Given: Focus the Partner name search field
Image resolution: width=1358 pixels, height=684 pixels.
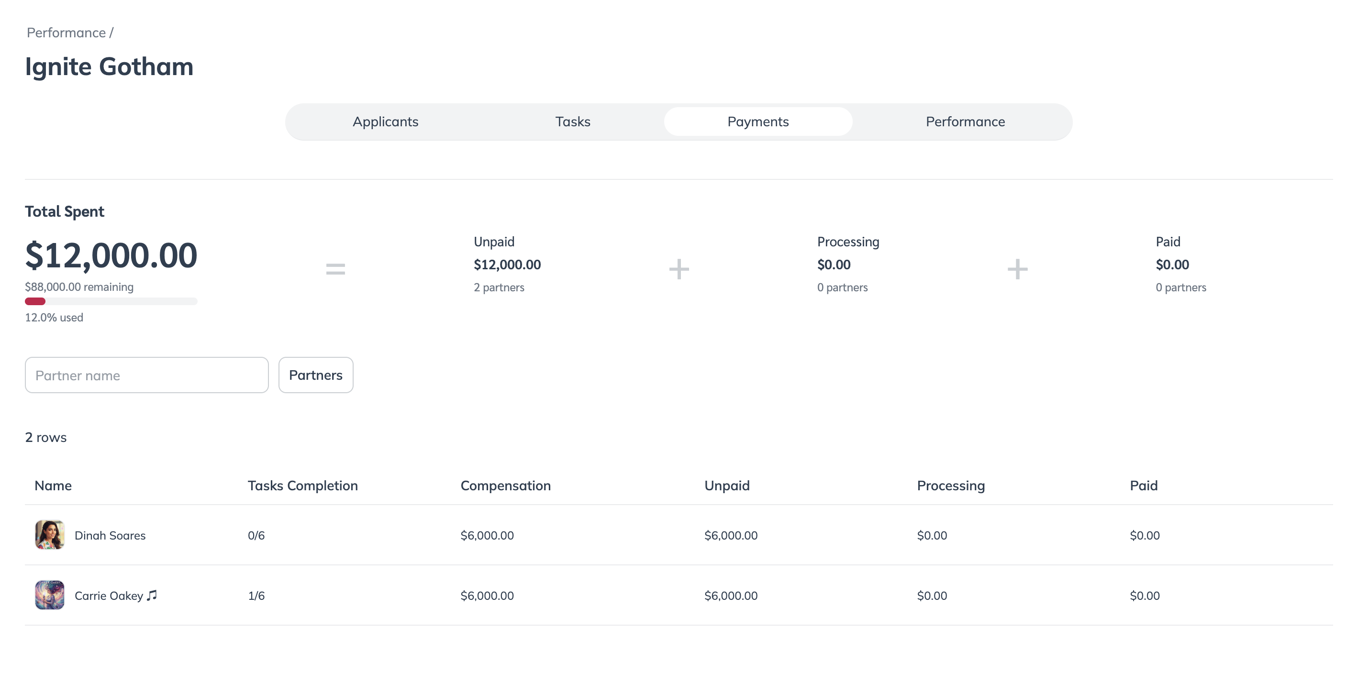Looking at the screenshot, I should coord(146,375).
